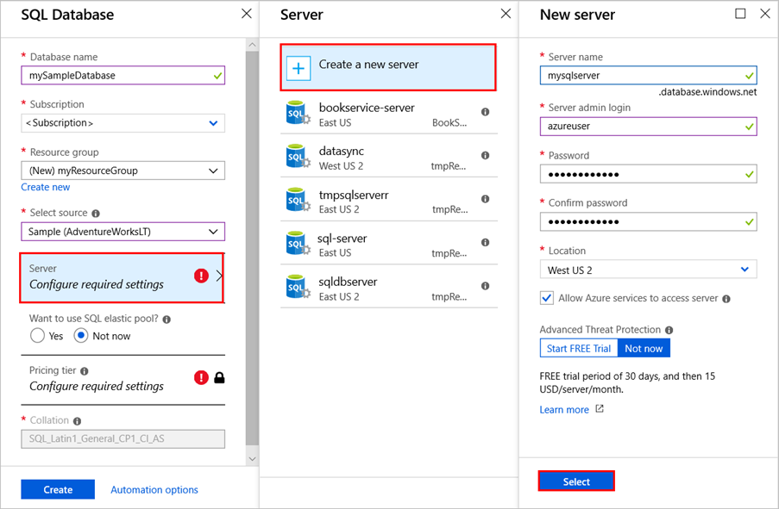Choose datasync server from the list
Image resolution: width=779 pixels, height=509 pixels.
(x=389, y=158)
